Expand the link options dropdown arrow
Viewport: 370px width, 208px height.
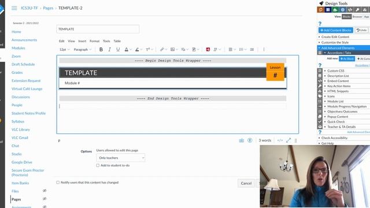pos(166,50)
